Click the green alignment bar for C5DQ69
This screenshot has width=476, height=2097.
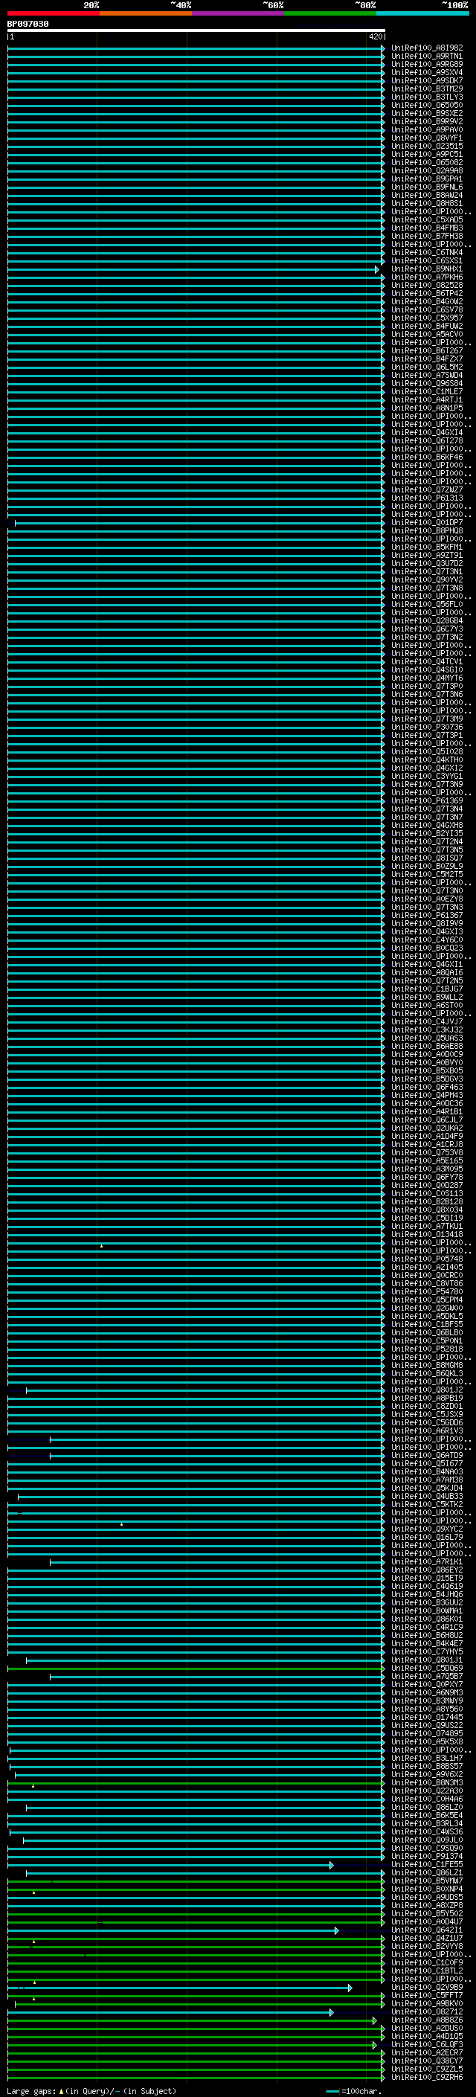(196, 1669)
